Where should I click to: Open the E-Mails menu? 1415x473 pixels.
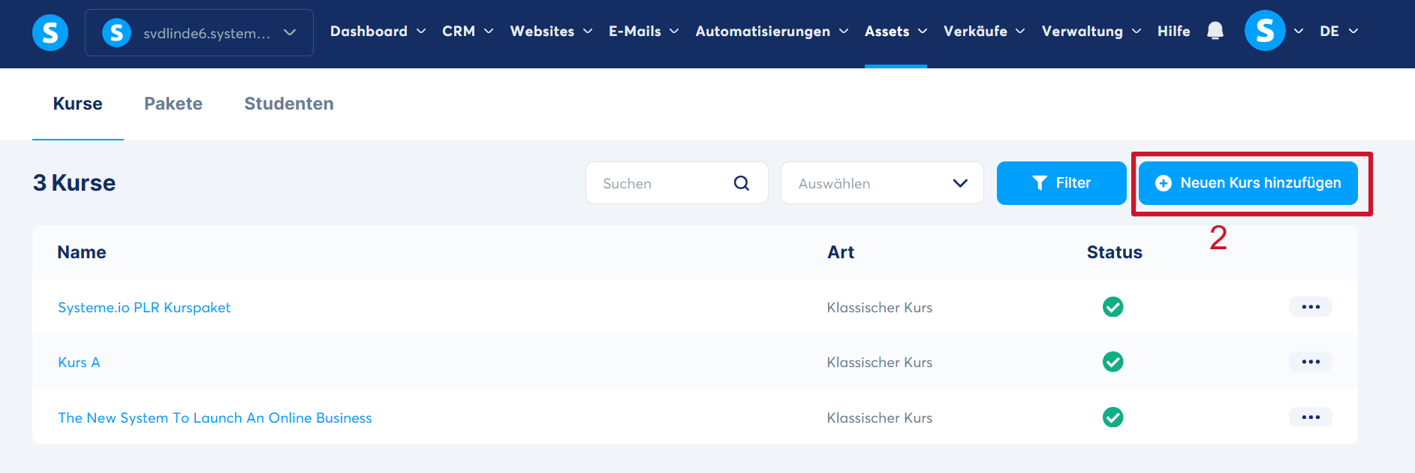643,32
